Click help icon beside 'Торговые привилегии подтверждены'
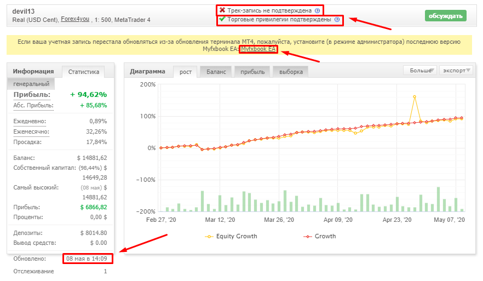Image resolution: width=483 pixels, height=281 pixels. [337, 20]
